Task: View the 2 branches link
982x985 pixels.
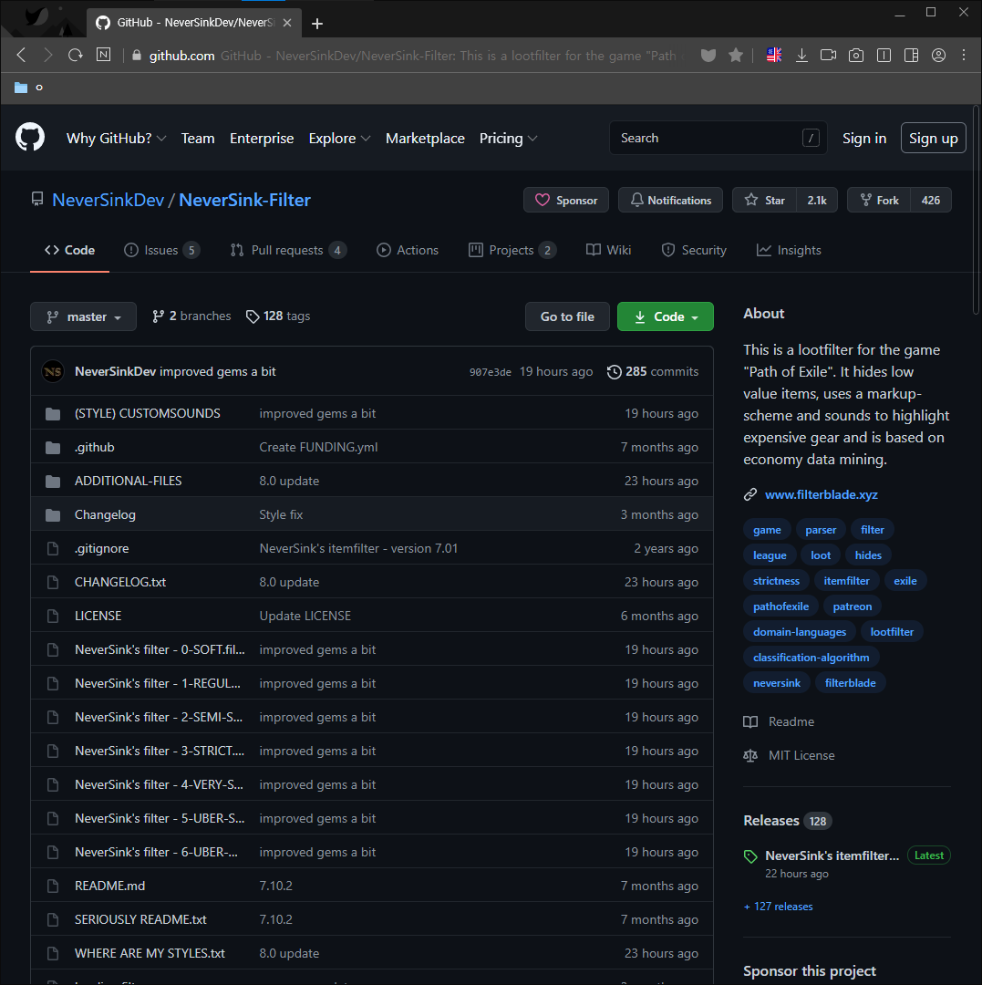Action: coord(191,316)
